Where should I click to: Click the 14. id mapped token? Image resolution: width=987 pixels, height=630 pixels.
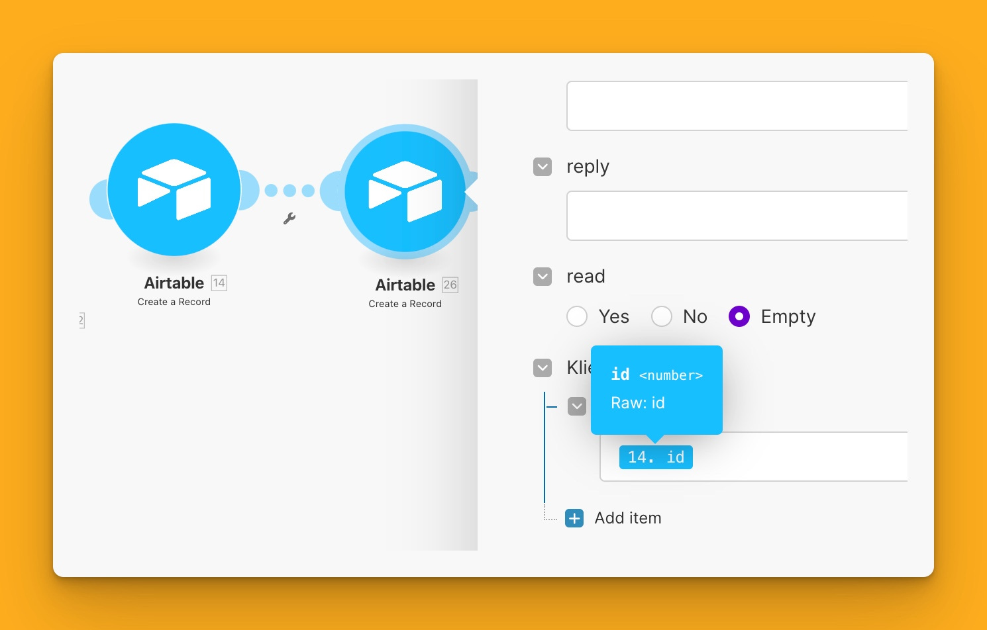[x=656, y=457]
